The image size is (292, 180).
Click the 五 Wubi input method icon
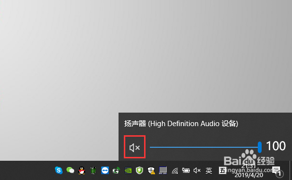click(222, 170)
